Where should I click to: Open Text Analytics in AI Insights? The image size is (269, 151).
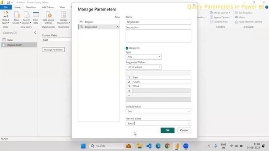[243, 13]
